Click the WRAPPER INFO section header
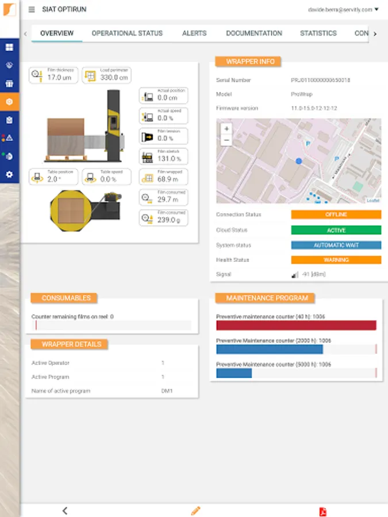The height and width of the screenshot is (517, 388). pos(248,61)
